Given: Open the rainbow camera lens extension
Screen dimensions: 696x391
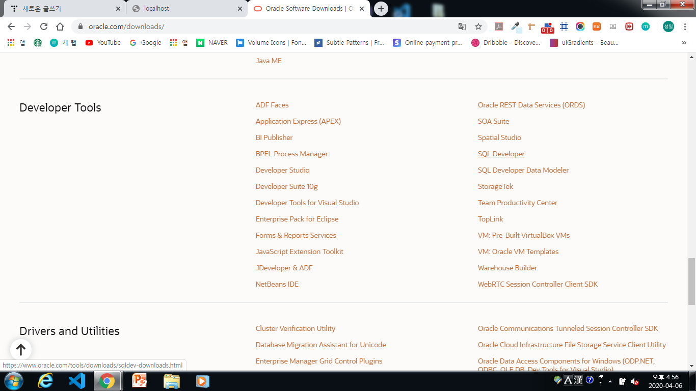Looking at the screenshot, I should [x=580, y=26].
